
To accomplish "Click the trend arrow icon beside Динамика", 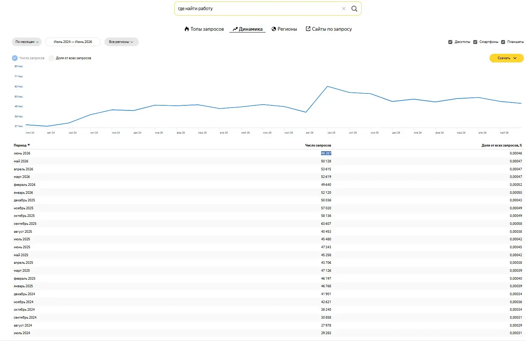I will 235,29.
